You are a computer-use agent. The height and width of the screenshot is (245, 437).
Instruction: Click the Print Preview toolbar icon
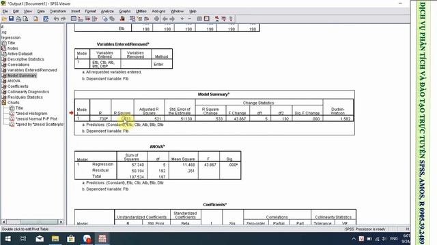pos(25,19)
